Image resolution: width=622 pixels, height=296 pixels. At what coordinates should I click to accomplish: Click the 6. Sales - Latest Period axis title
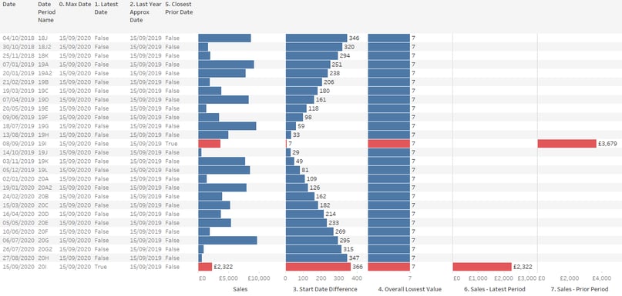point(495,289)
